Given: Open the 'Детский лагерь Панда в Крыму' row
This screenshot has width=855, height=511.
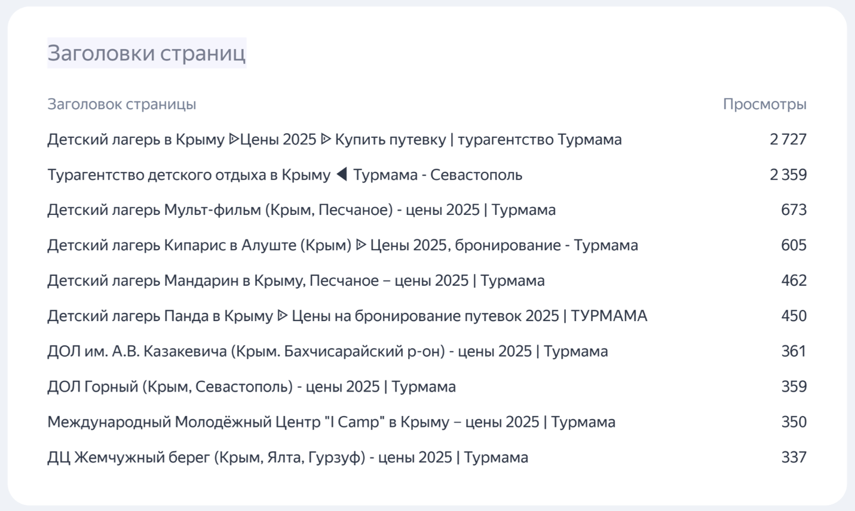Looking at the screenshot, I should coord(347,316).
